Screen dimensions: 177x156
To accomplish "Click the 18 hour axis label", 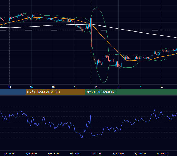I will [x=53, y=87].
